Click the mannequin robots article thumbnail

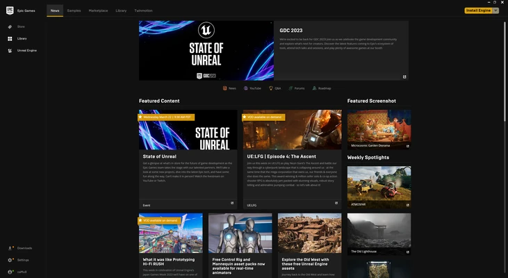point(240,233)
